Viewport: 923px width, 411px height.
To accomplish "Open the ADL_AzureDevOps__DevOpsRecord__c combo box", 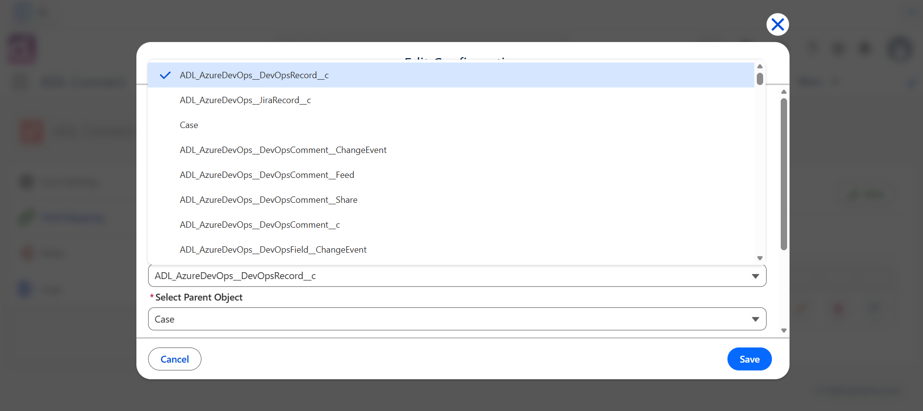I will coord(457,276).
